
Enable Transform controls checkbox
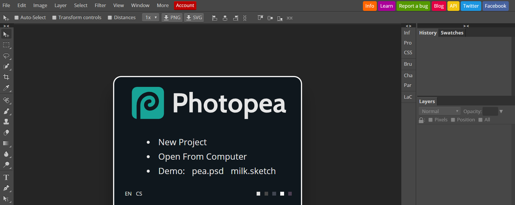tap(54, 18)
